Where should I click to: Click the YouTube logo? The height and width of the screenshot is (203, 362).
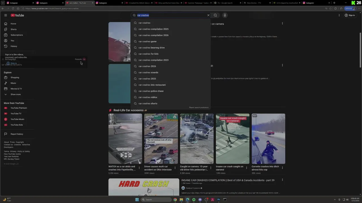[17, 15]
